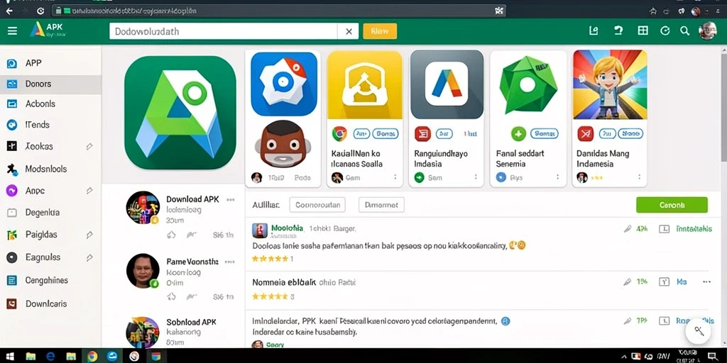
Task: Click the green plus icon on Fanal seddart card
Action: (x=518, y=134)
